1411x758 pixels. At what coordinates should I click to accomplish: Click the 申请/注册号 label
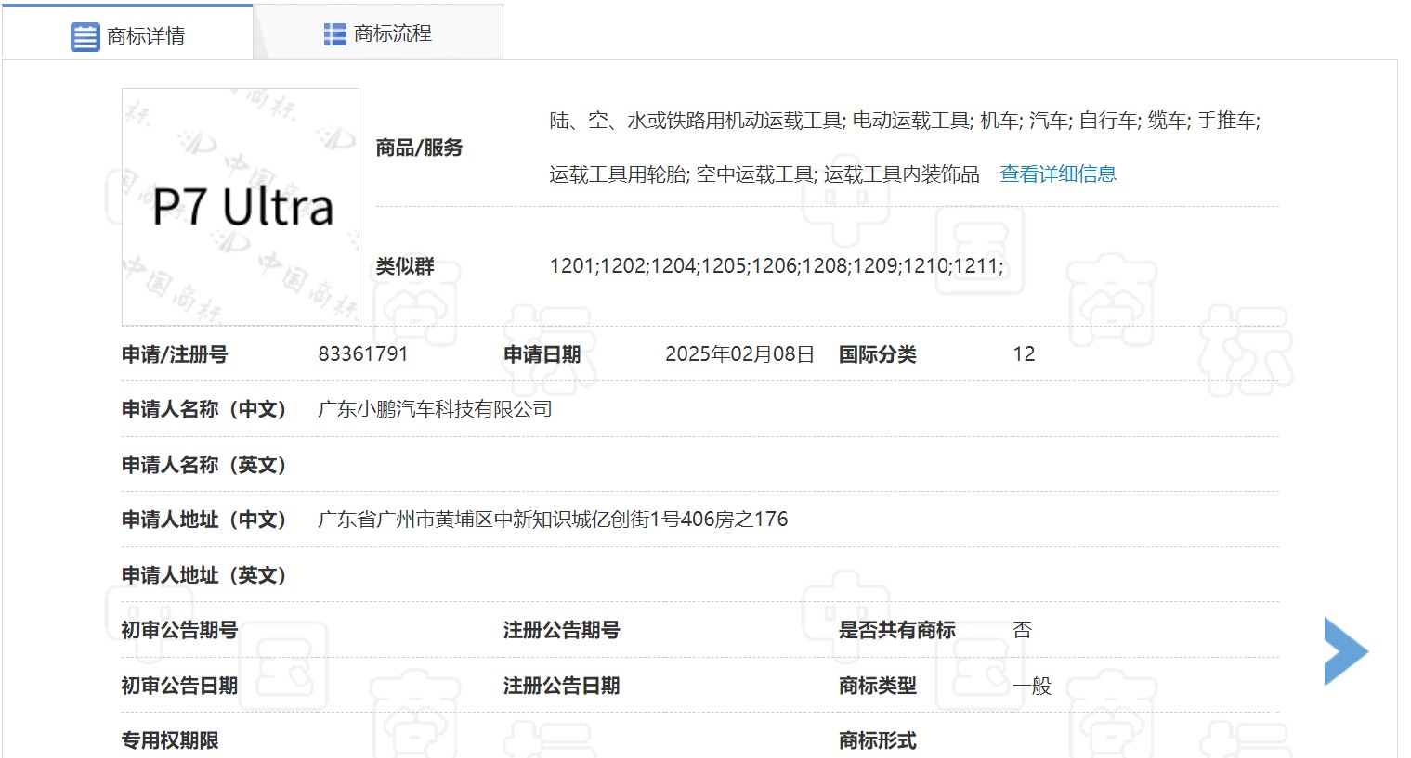(175, 354)
